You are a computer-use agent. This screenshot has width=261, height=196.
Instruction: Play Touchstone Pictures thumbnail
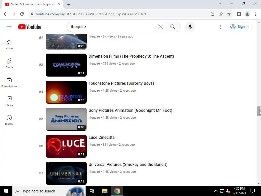click(x=66, y=92)
